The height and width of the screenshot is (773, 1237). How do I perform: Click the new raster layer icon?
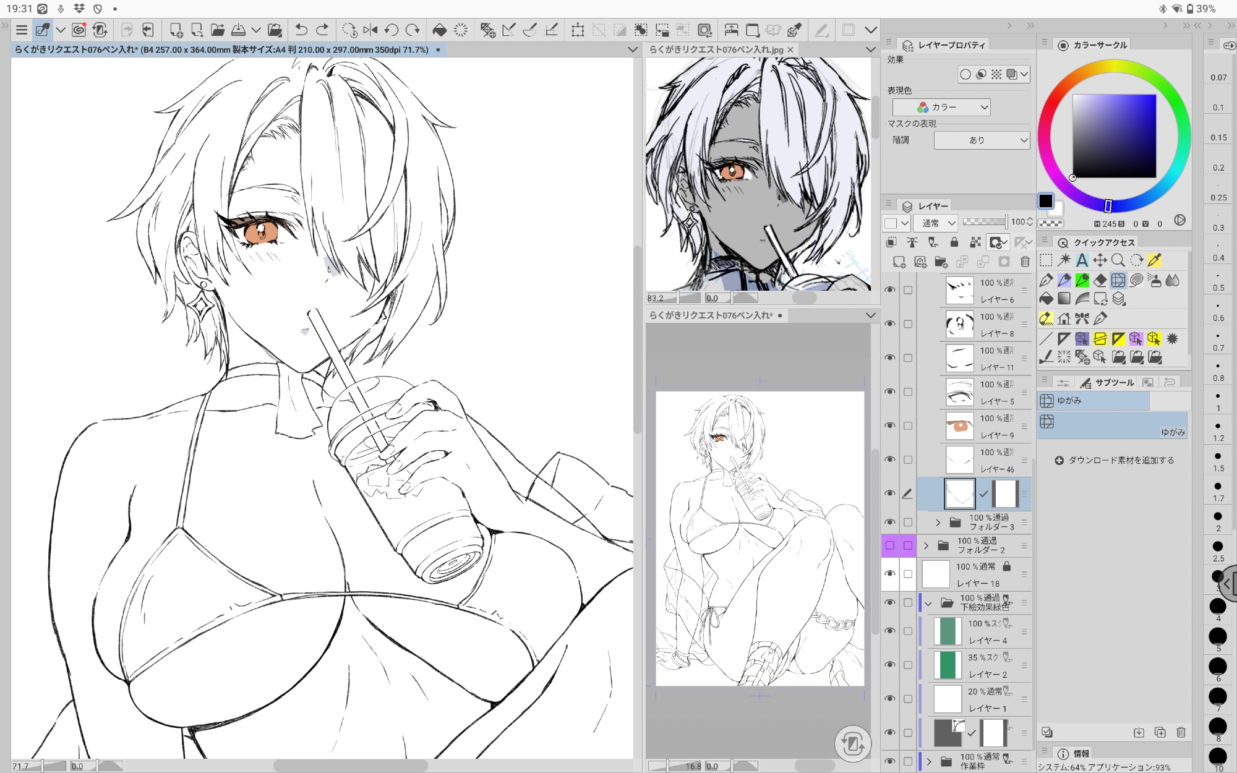pyautogui.click(x=899, y=262)
